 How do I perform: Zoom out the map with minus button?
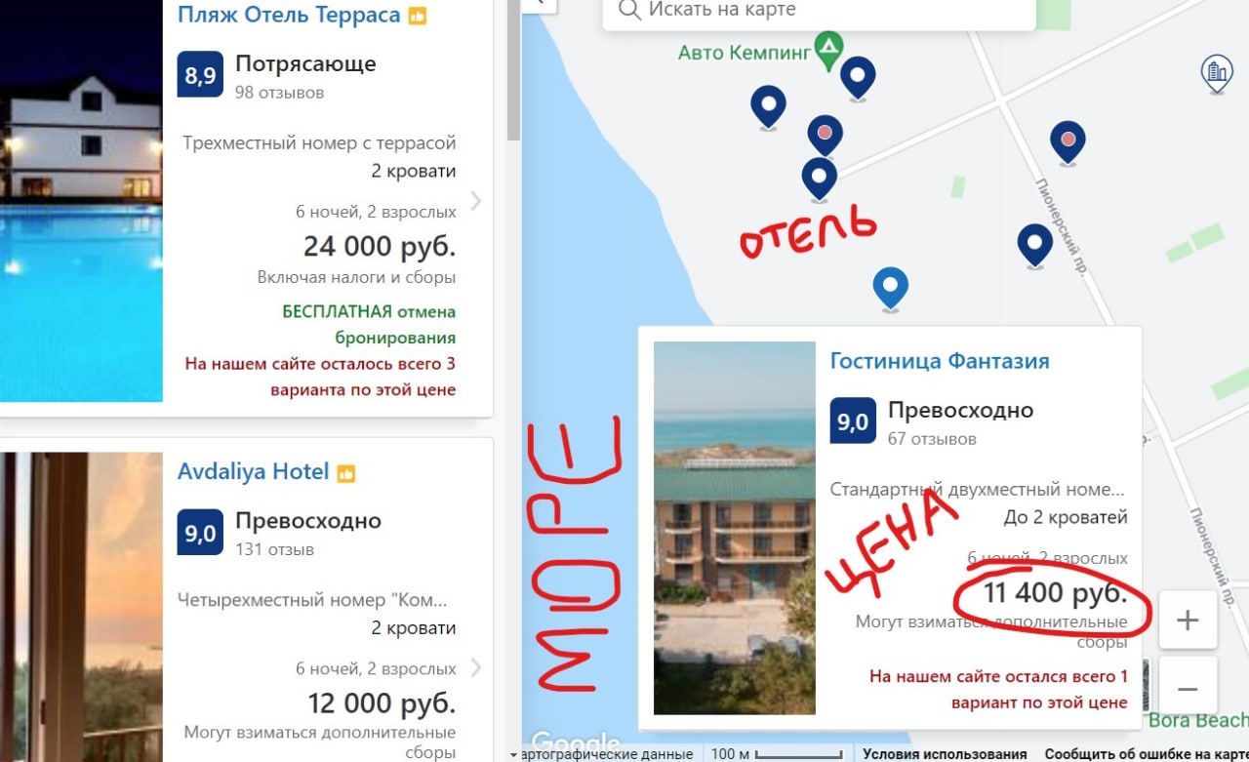pyautogui.click(x=1188, y=688)
